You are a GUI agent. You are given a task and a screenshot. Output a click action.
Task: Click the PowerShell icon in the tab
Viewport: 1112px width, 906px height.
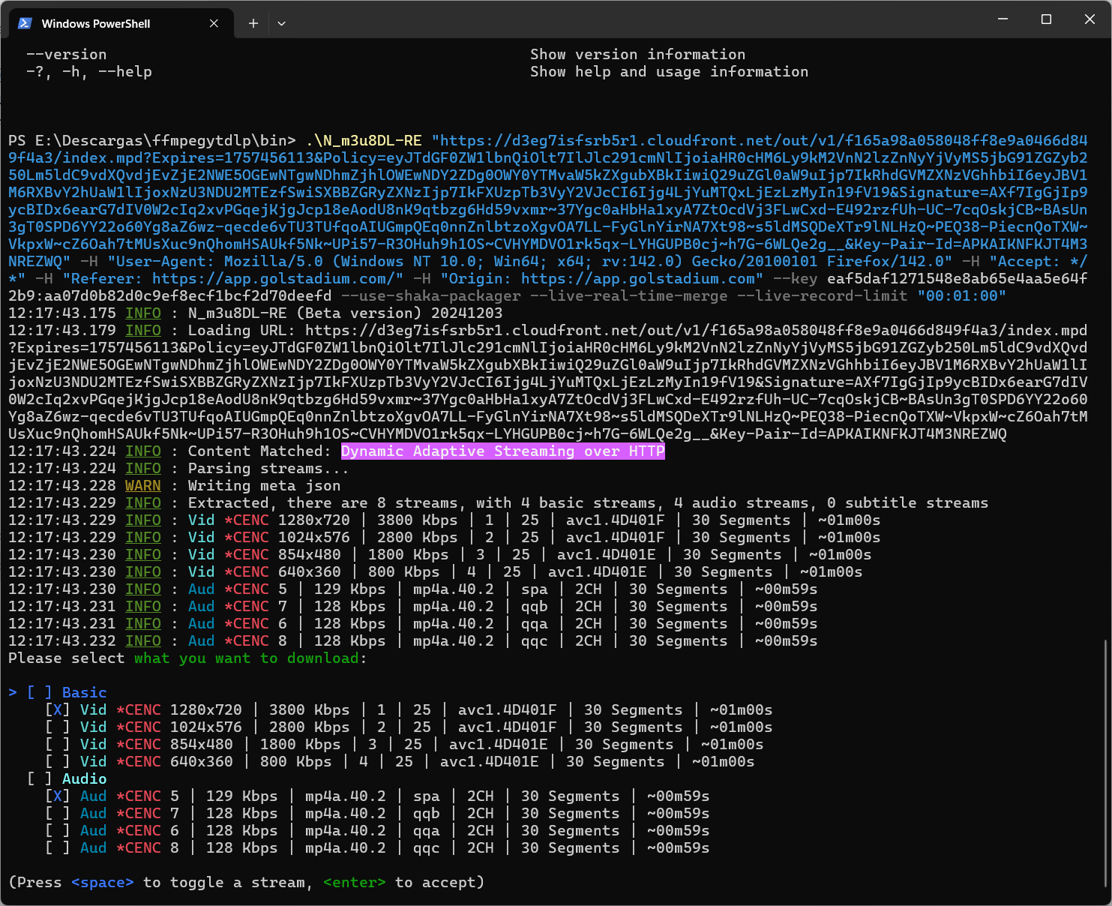(25, 23)
